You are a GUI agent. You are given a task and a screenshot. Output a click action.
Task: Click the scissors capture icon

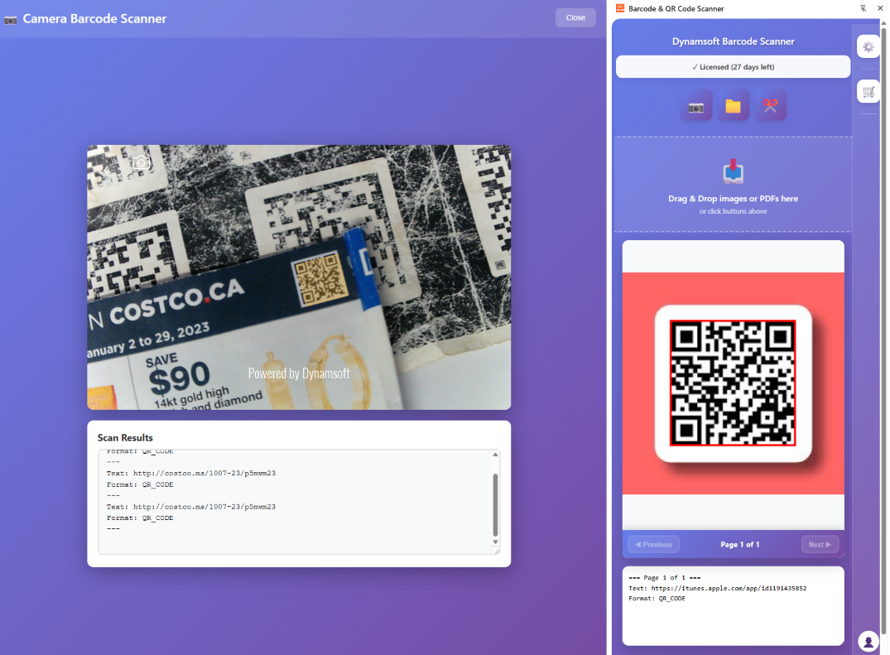coord(770,105)
